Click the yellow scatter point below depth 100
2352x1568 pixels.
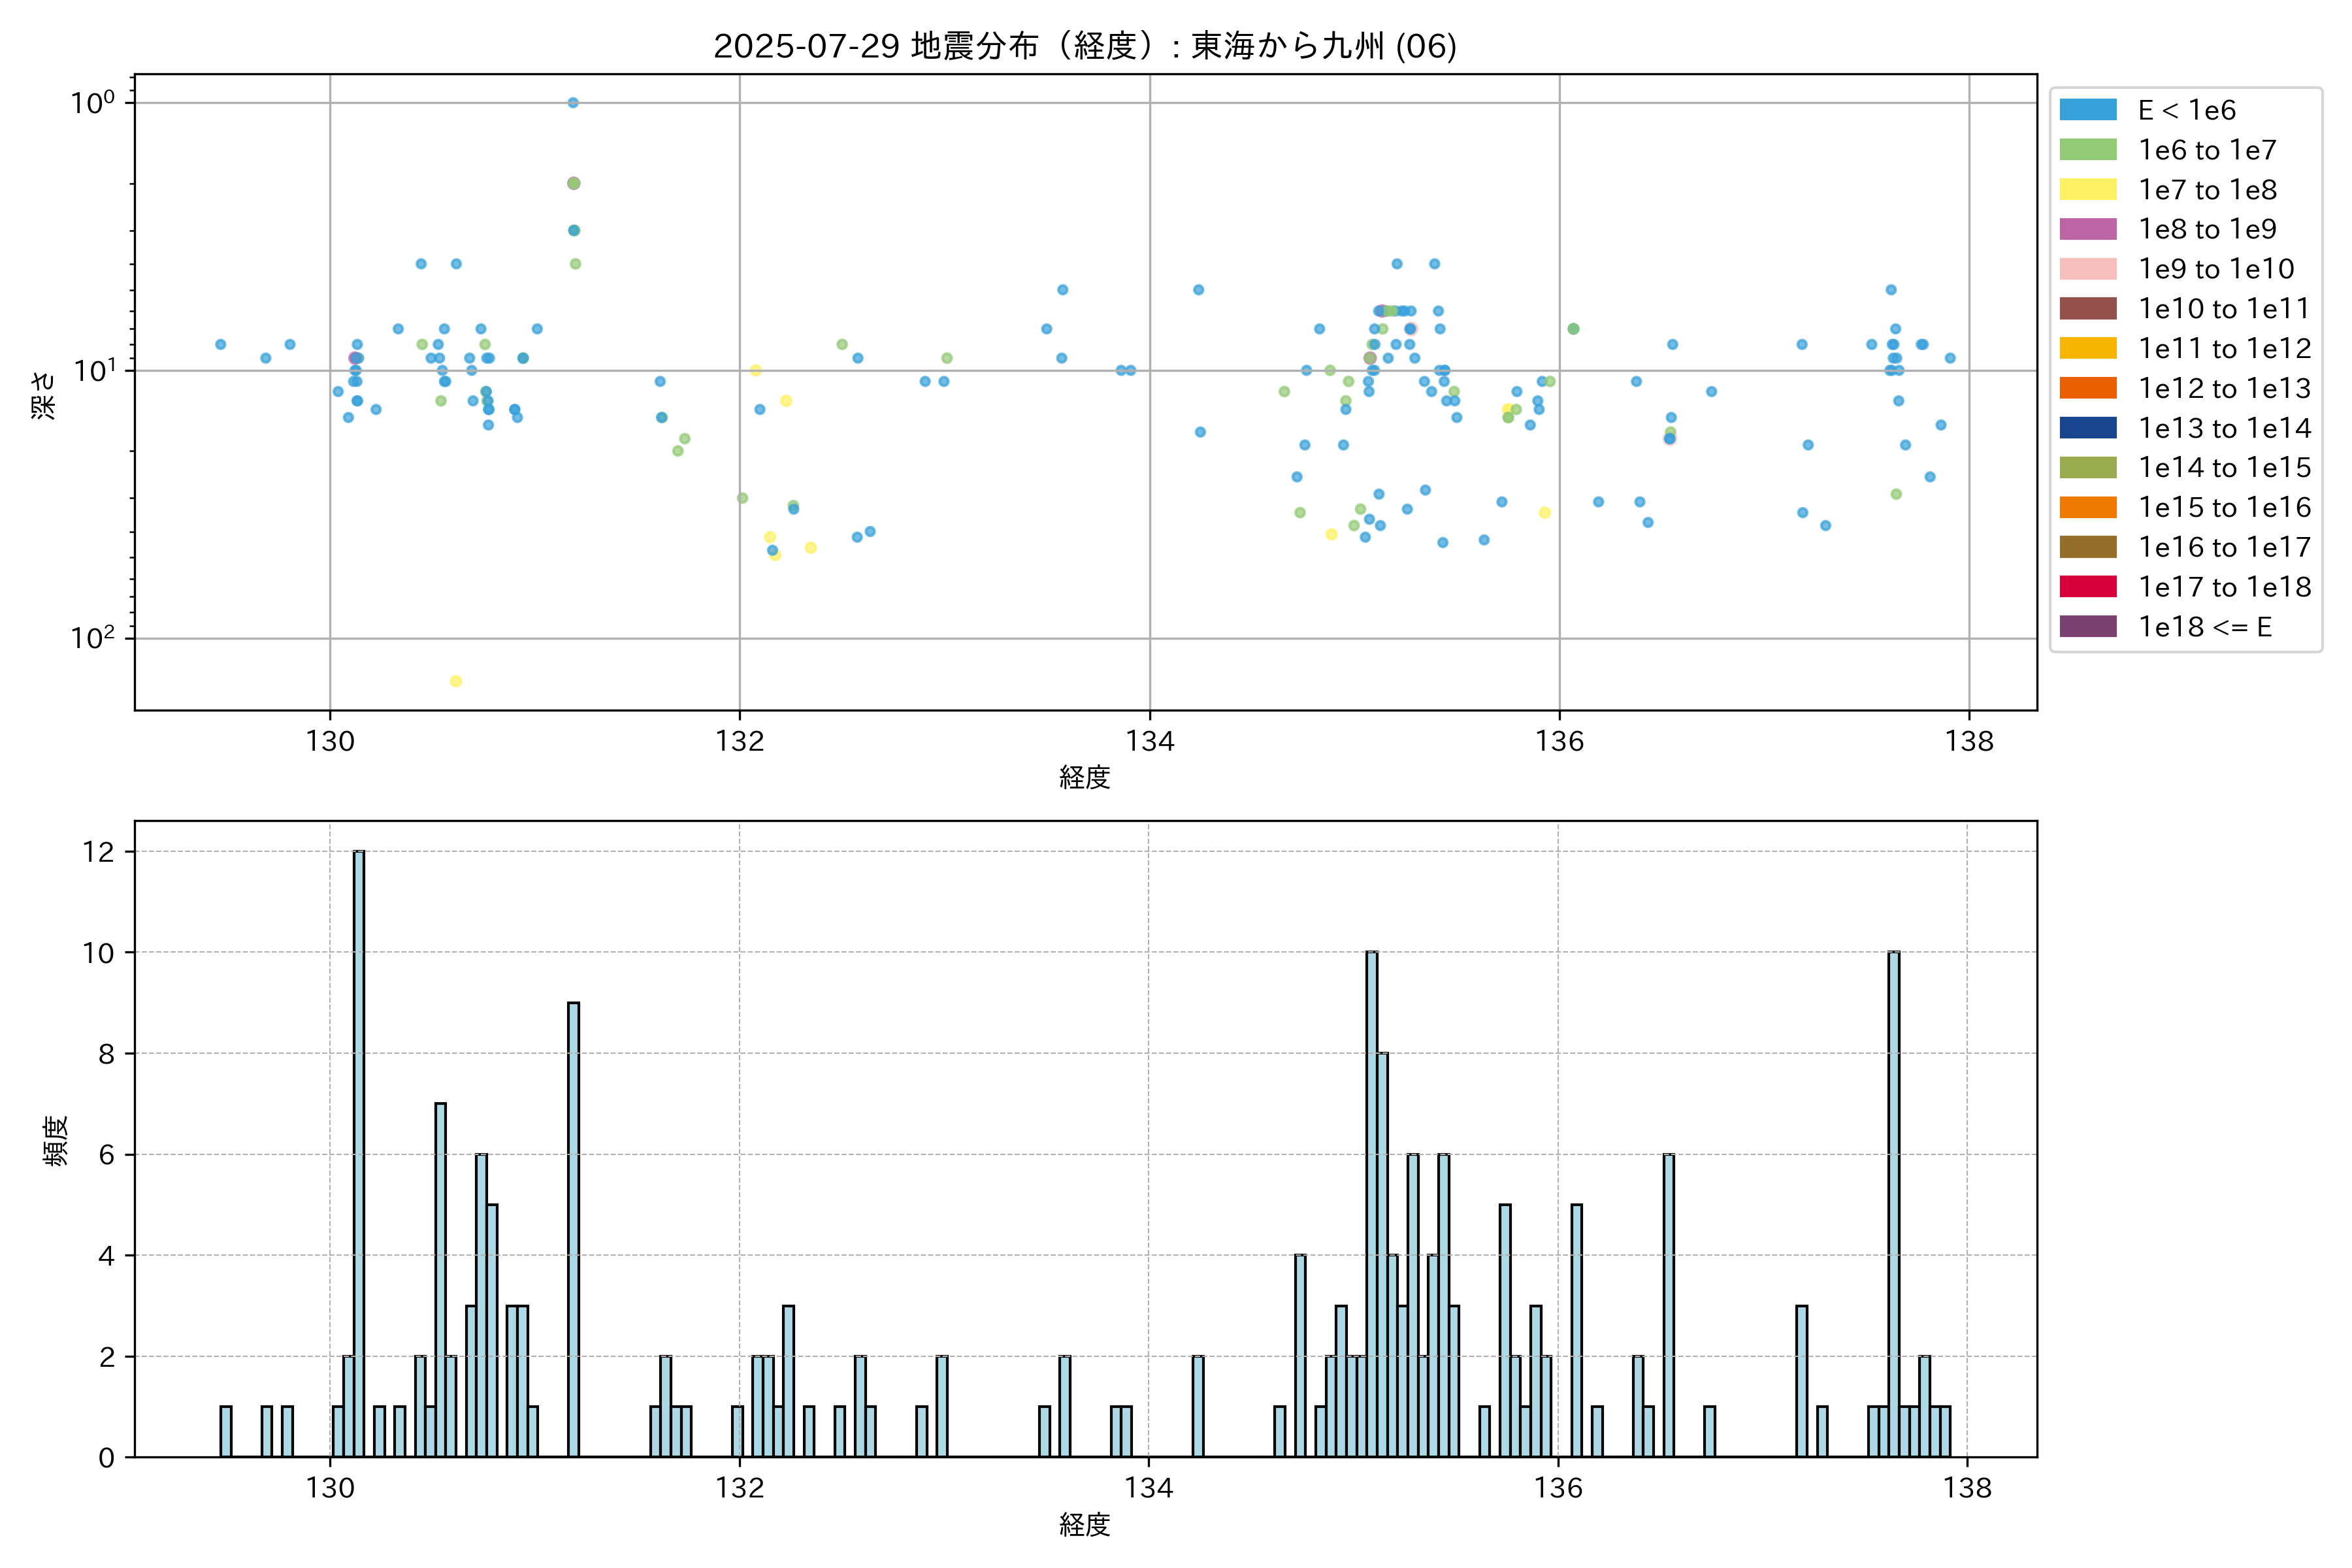455,681
